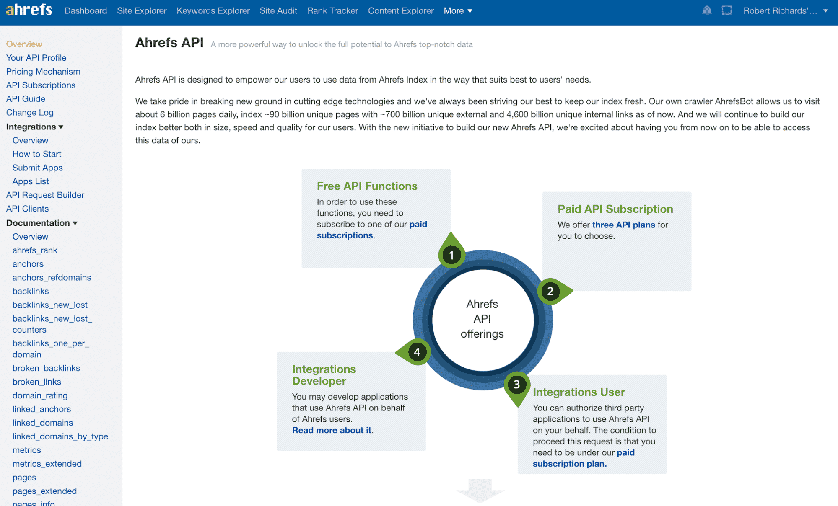Open Site Audit from the top navigation
838x506 pixels.
pos(278,11)
